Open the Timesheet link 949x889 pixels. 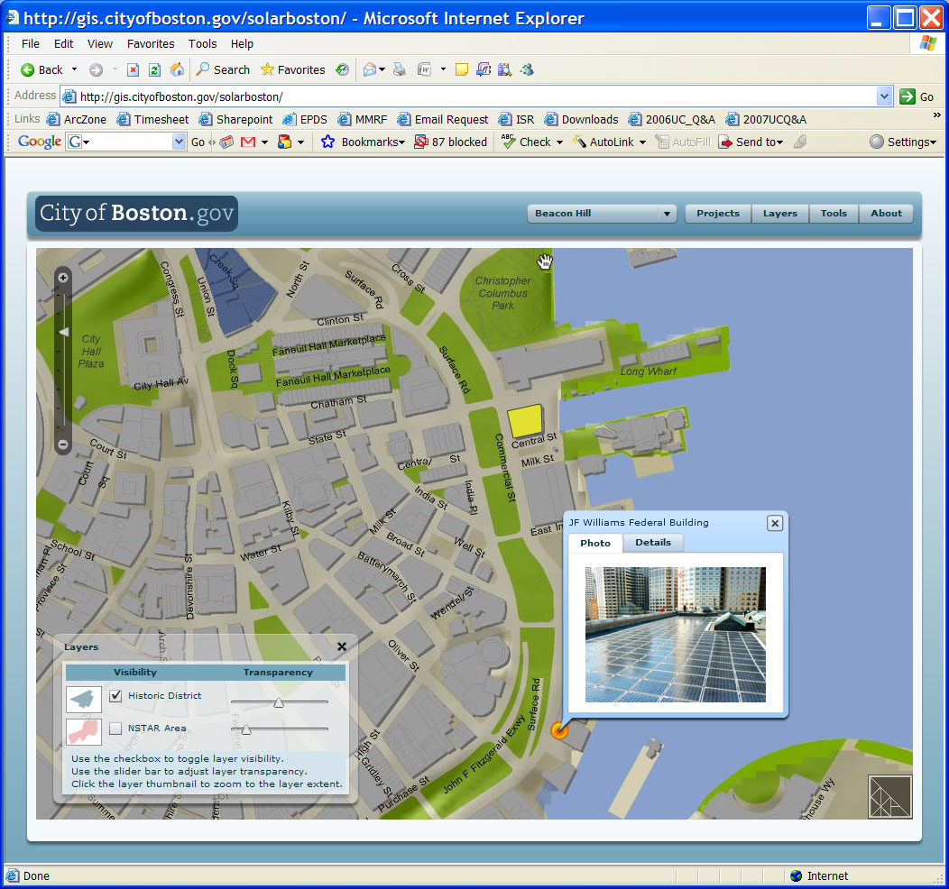(153, 120)
